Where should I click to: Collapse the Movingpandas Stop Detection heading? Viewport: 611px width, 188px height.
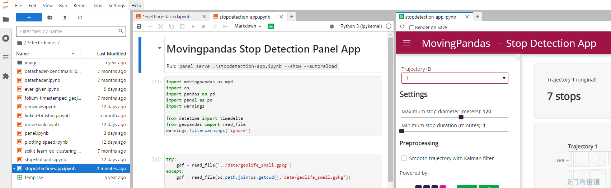160,48
